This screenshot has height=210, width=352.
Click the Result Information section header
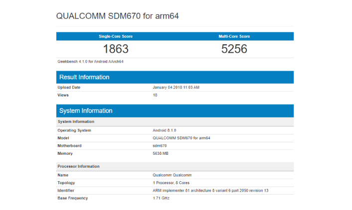pos(175,77)
